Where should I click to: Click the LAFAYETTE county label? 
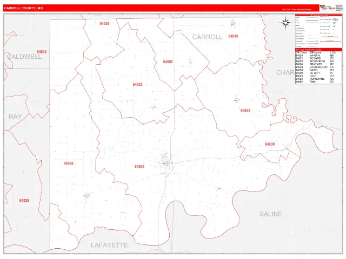click(x=109, y=245)
